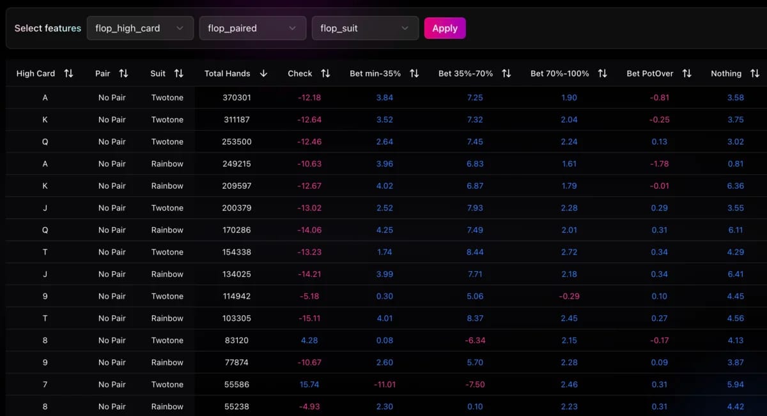Sort the Nothing column
Image resolution: width=767 pixels, height=416 pixels.
pos(754,73)
